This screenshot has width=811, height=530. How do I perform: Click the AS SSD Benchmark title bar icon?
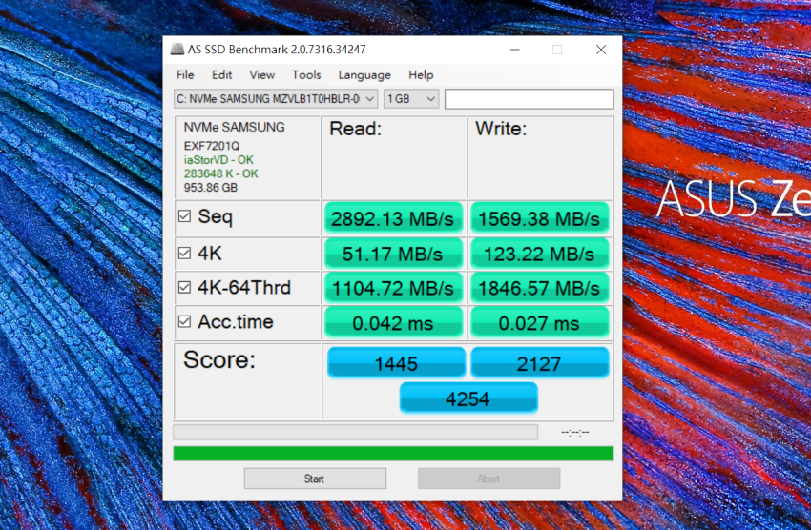tap(177, 49)
